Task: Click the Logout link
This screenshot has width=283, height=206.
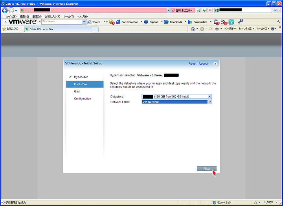Action: tap(204, 63)
